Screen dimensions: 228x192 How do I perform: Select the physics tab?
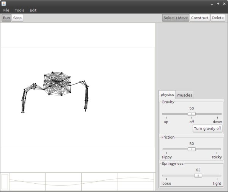167,95
